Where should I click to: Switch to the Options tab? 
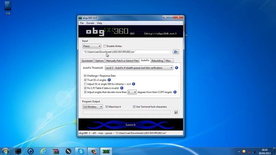pyautogui.click(x=99, y=61)
